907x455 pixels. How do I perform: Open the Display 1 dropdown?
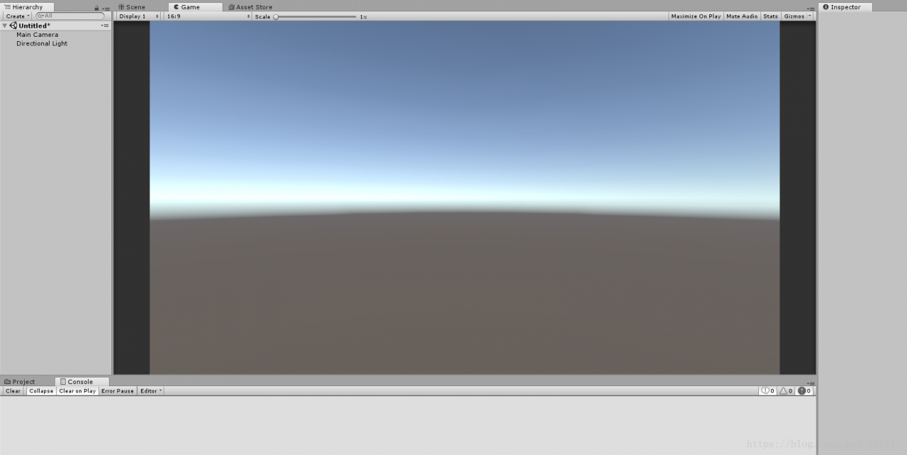click(134, 16)
